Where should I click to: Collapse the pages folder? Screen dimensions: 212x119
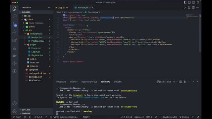(x=36, y=45)
